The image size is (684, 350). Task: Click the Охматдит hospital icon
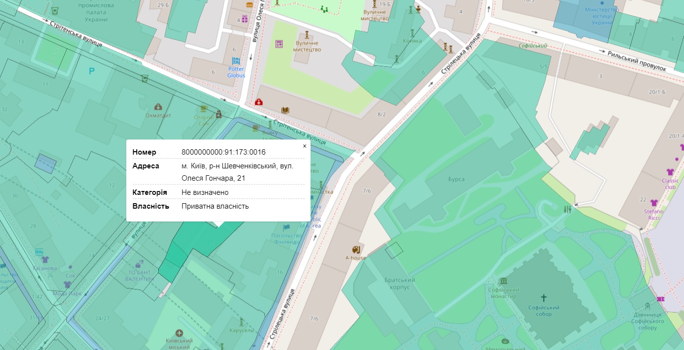tap(158, 107)
